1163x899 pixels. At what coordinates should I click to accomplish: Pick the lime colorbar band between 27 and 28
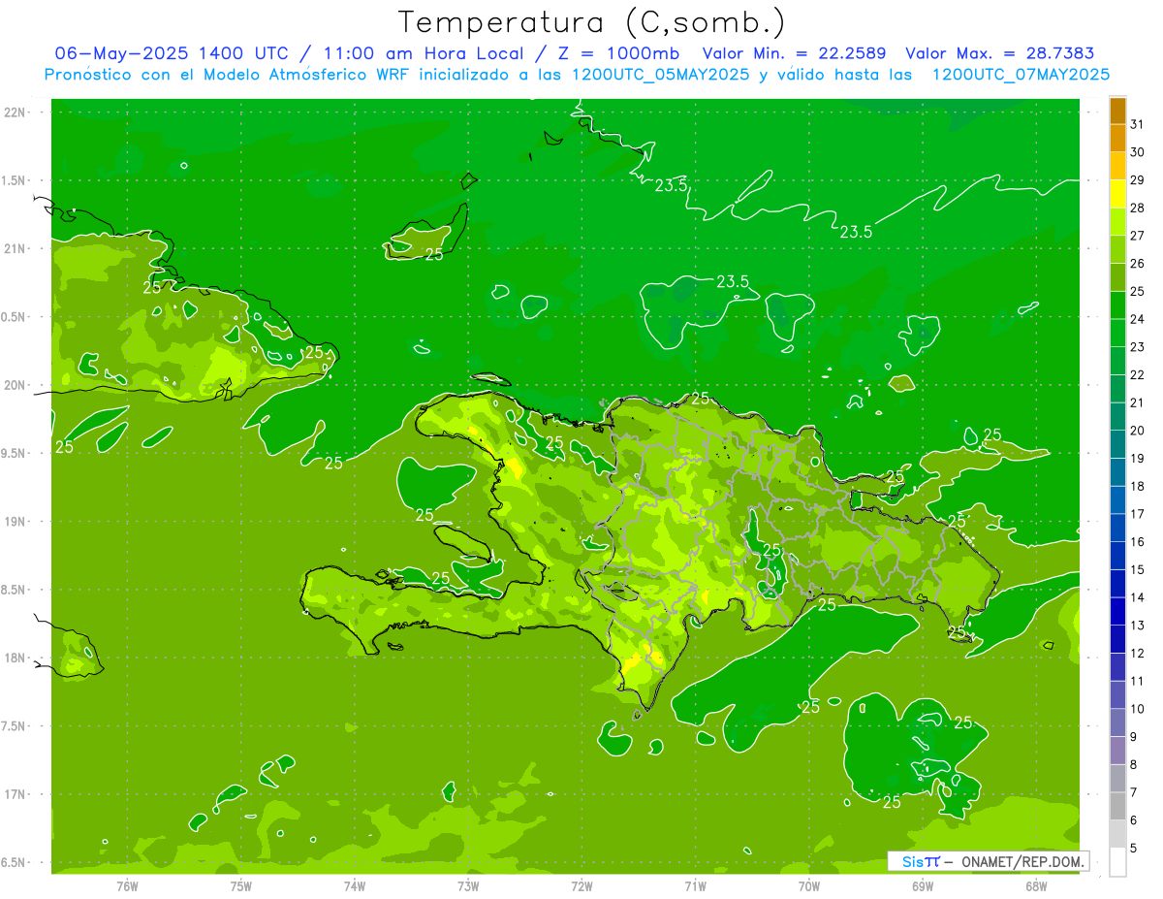[1117, 222]
